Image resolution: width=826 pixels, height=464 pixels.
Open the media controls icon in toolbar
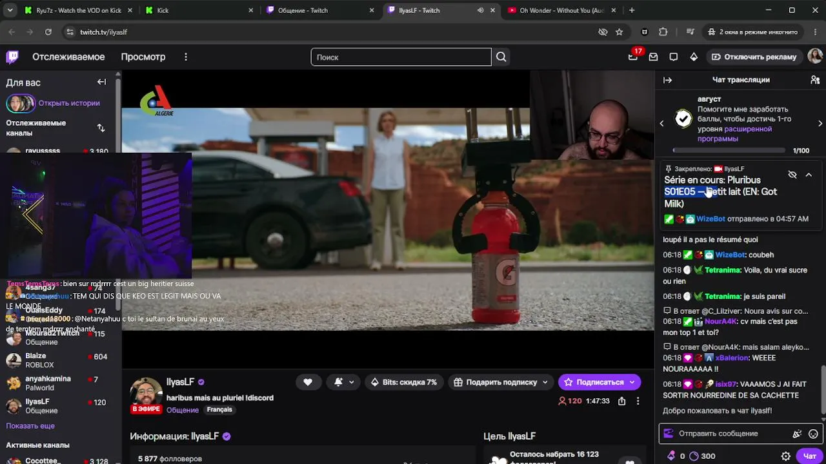coord(690,32)
